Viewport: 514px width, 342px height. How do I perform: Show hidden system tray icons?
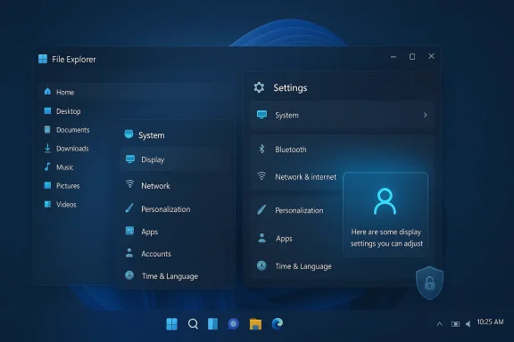[x=440, y=324]
